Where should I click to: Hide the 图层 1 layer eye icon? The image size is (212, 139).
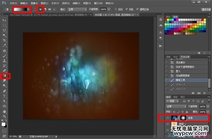click(167, 124)
